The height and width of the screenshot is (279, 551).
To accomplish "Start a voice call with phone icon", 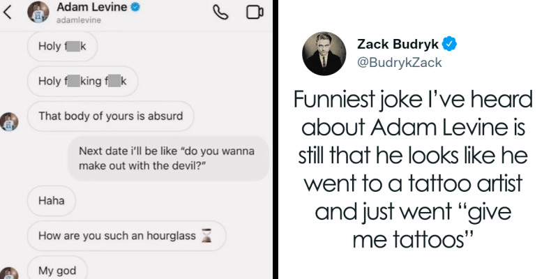I will click(222, 13).
